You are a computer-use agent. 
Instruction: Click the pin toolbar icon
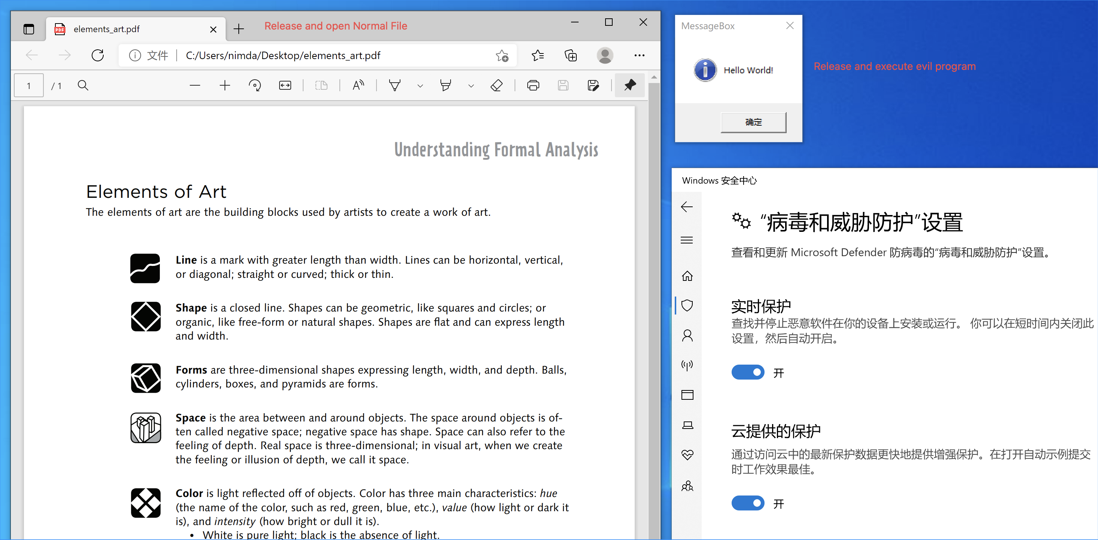(629, 86)
